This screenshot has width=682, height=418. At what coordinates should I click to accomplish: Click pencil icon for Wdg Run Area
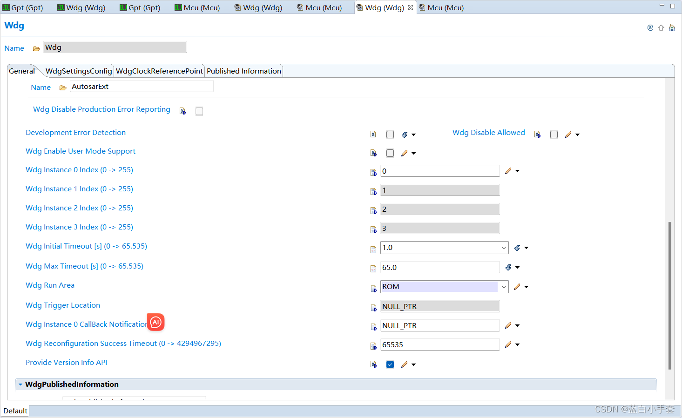[517, 287]
